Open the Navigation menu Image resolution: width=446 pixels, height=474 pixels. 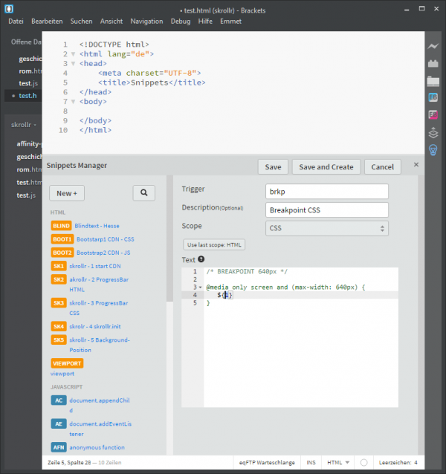pyautogui.click(x=146, y=21)
